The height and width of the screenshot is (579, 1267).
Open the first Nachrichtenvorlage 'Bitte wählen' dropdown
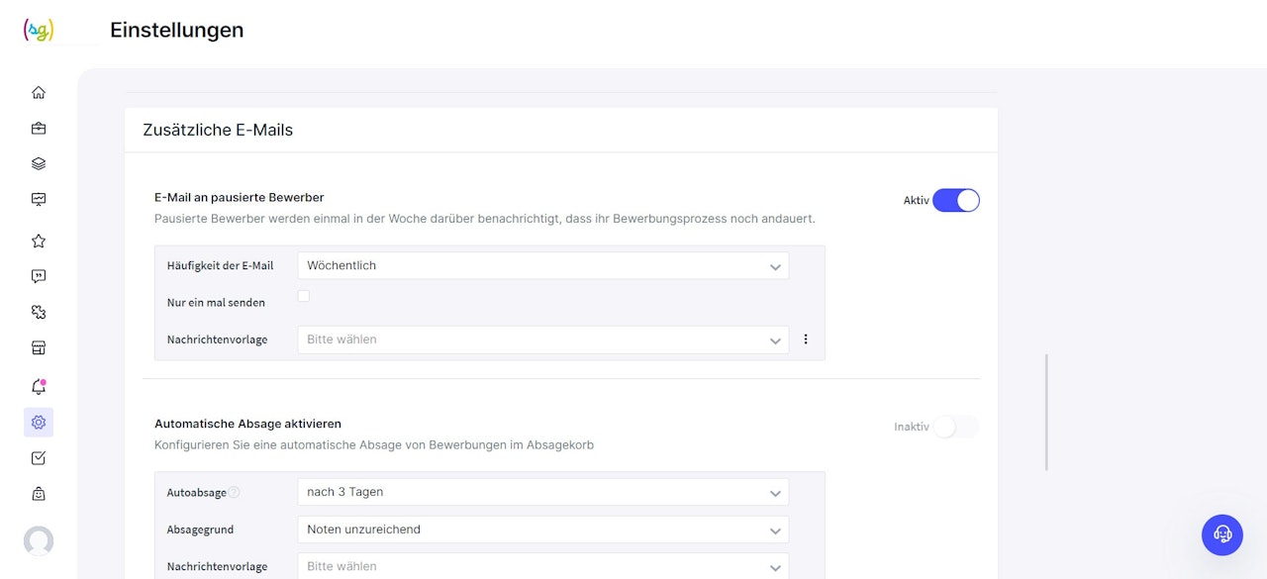[x=542, y=339]
